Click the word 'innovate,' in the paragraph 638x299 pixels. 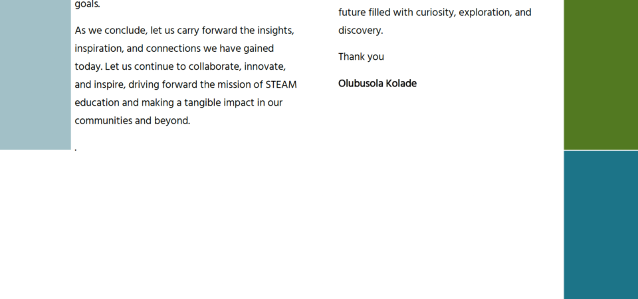(265, 66)
